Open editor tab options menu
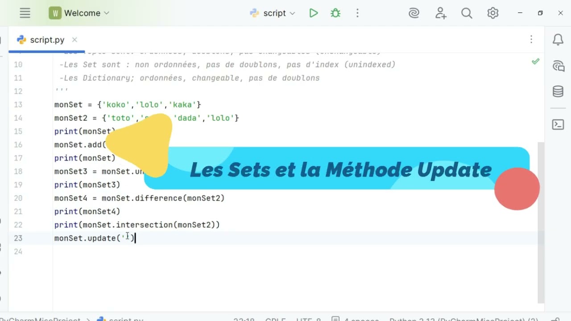Viewport: 571px width, 321px height. (x=531, y=40)
